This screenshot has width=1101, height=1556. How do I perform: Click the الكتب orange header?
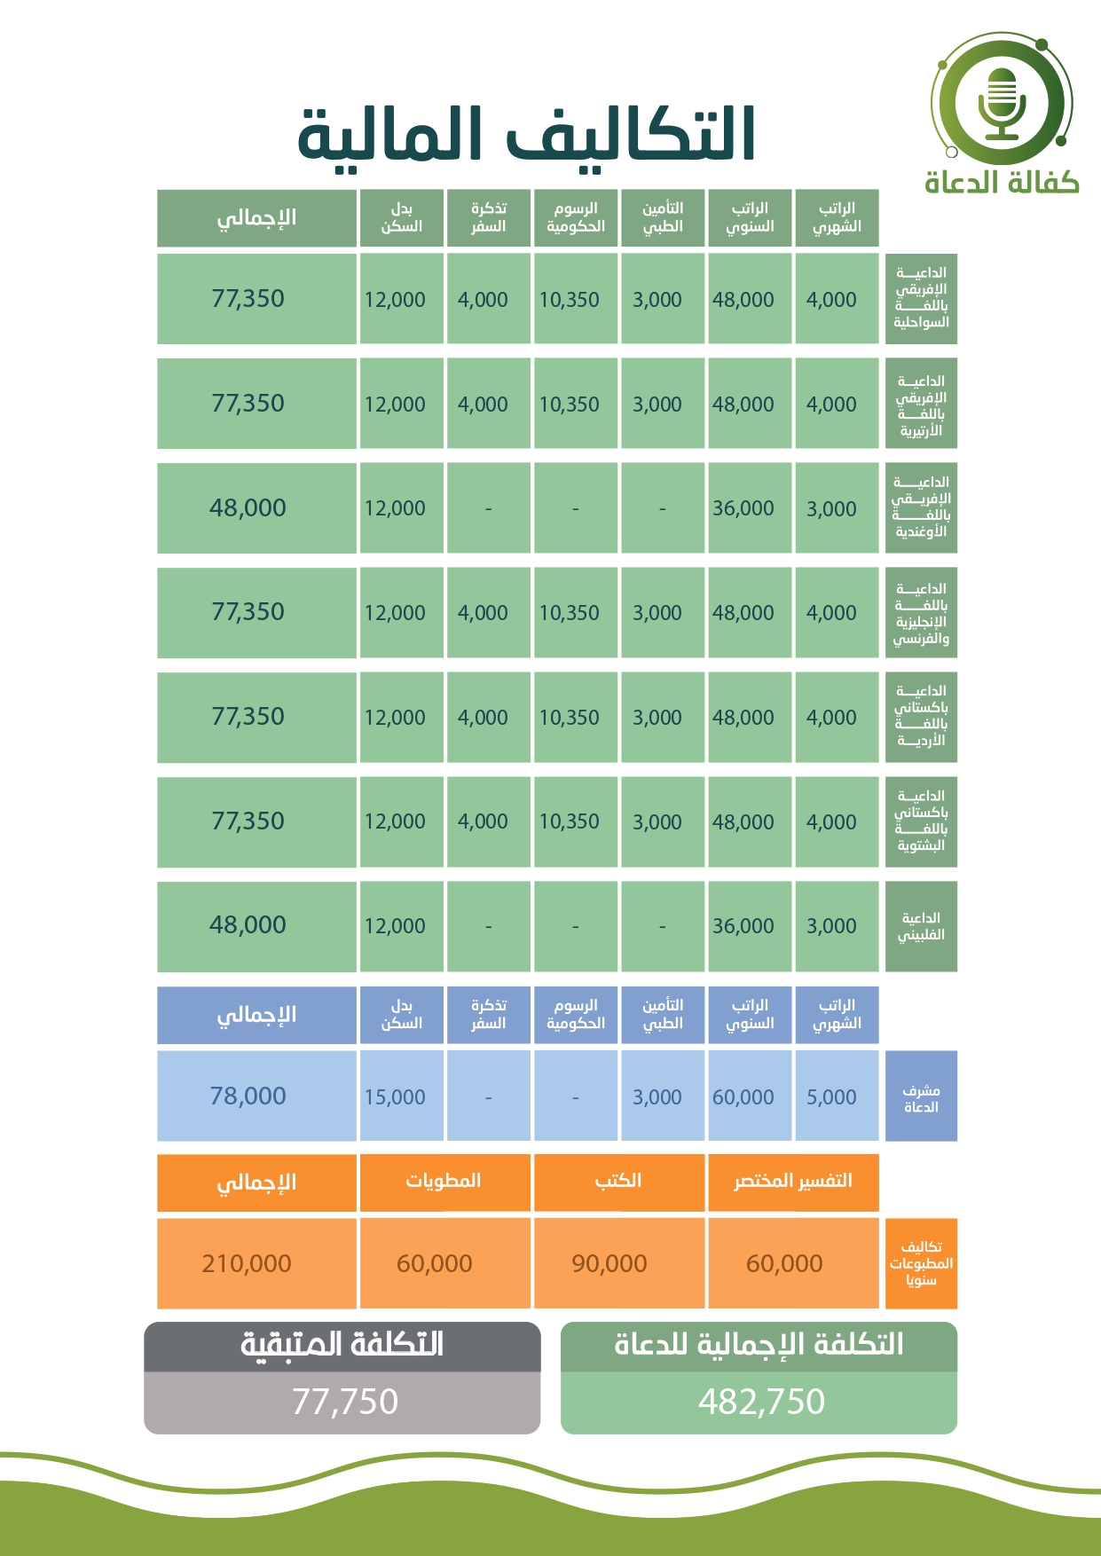(618, 1182)
